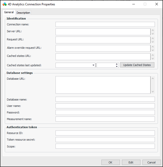The height and width of the screenshot is (167, 163).
Task: Decrease the cached states time with down arrow
Action: (x=117, y=66)
